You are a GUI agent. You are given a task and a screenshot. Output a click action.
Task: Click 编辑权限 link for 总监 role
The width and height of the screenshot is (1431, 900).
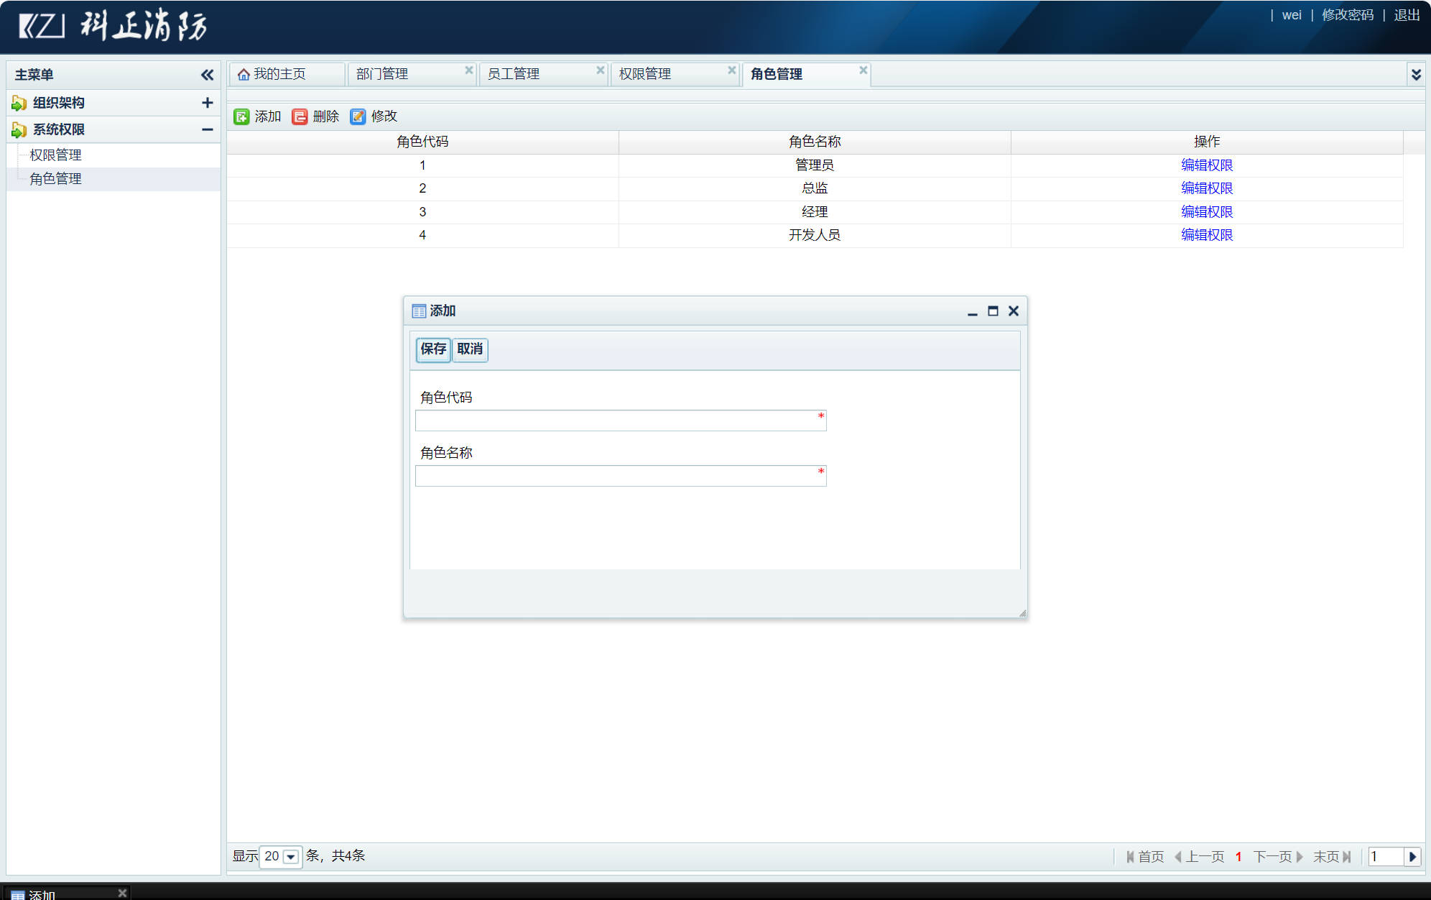point(1206,188)
